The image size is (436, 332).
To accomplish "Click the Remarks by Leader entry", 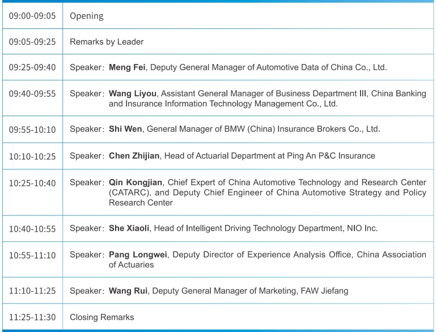I will coord(107,42).
